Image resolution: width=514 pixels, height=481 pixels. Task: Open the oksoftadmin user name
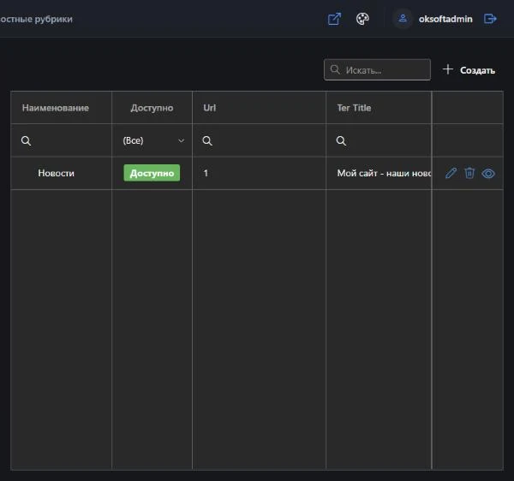click(445, 19)
